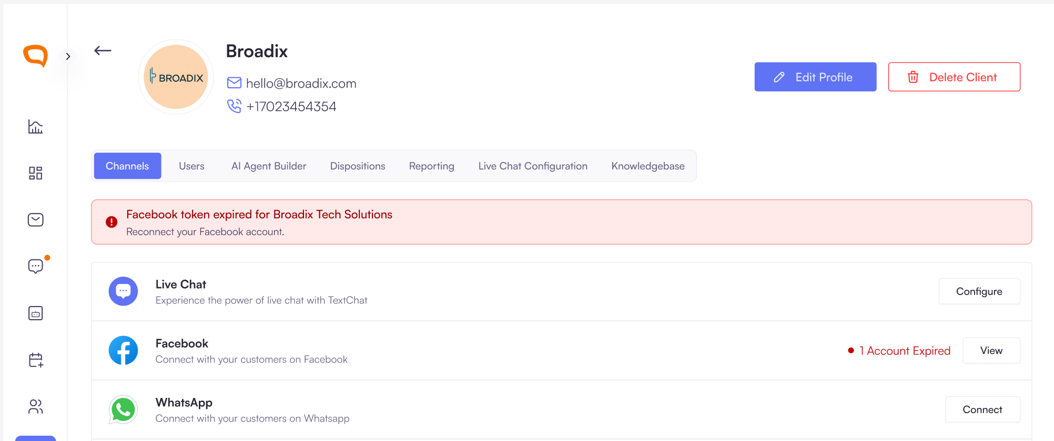Click the orange TextChat logo
The height and width of the screenshot is (441, 1054).
click(x=35, y=56)
